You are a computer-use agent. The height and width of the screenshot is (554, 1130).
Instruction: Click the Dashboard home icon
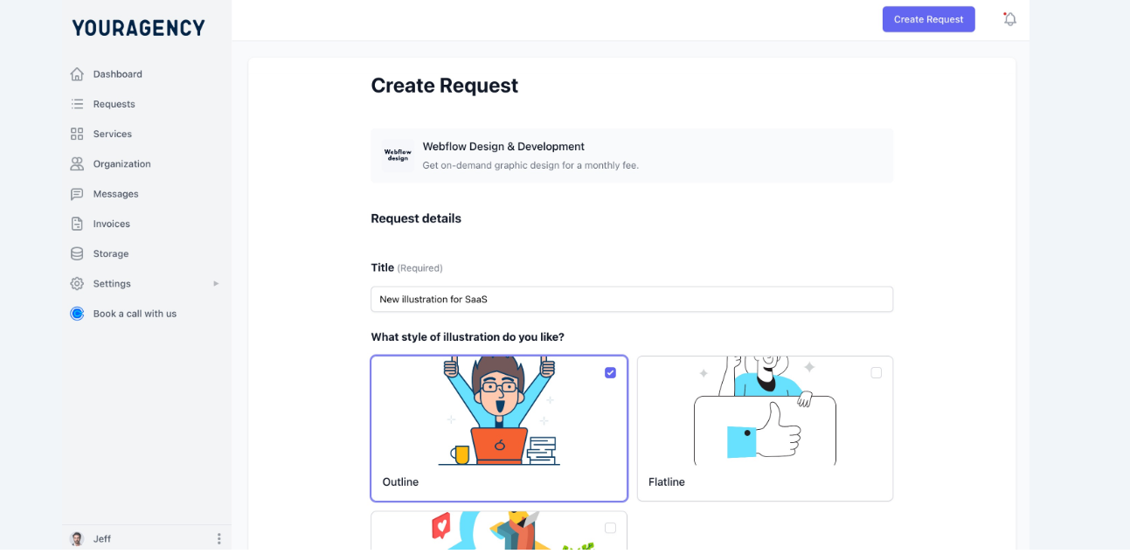tap(77, 74)
